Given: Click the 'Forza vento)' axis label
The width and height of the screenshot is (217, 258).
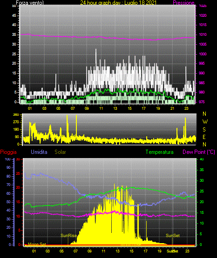Looking at the screenshot, I should point(30,3).
